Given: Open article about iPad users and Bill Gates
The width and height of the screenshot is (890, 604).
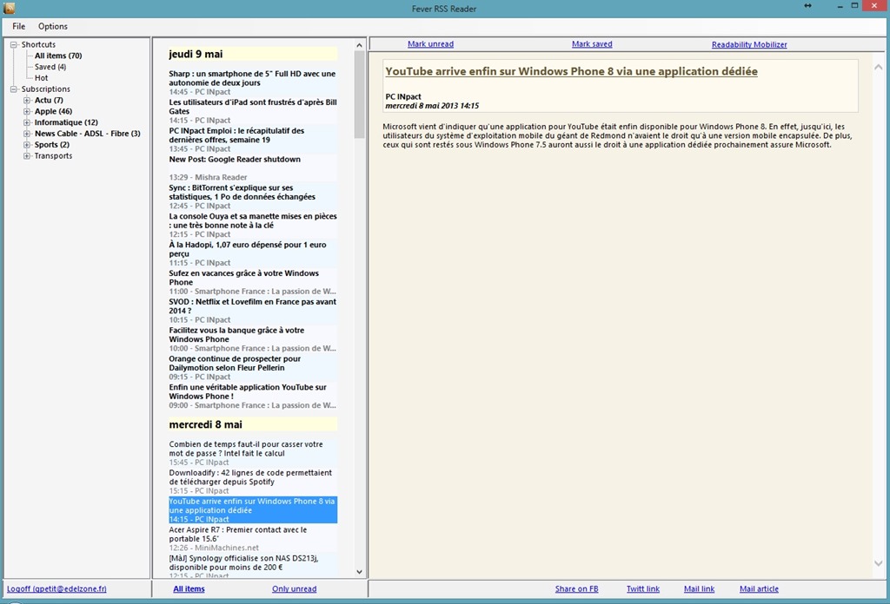Looking at the screenshot, I should [253, 110].
